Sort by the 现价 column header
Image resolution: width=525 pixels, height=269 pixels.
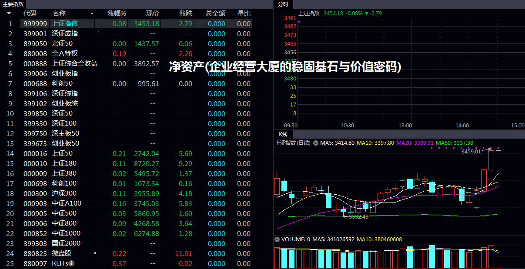click(153, 13)
